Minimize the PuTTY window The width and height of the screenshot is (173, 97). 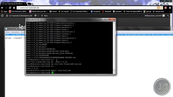[103, 19]
